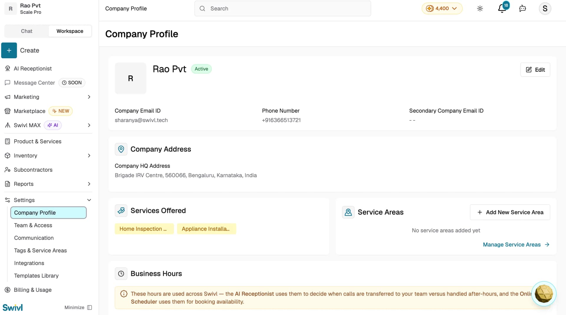The height and width of the screenshot is (315, 566).
Task: Click the Edit company profile button
Action: (x=535, y=70)
